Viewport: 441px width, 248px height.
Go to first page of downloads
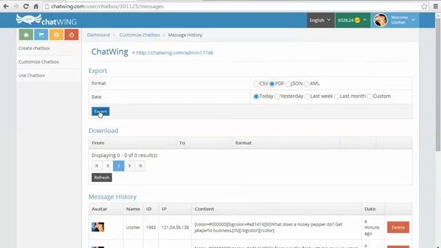[x=96, y=166]
